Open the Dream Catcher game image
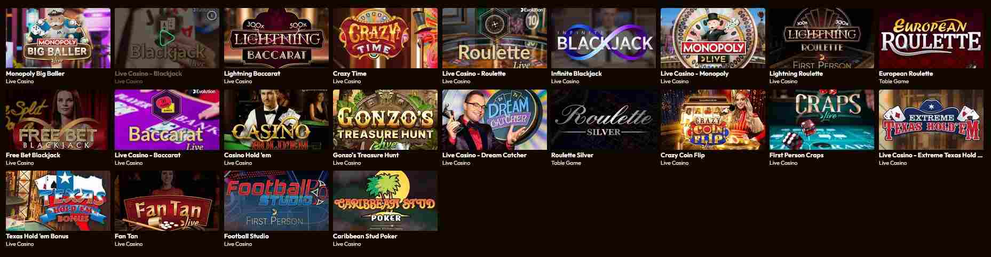Viewport: 991px width, 257px height. tap(494, 119)
